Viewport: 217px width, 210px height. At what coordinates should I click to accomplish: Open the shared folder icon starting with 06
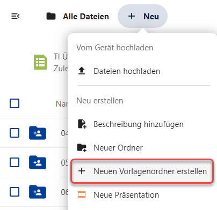tap(38, 192)
